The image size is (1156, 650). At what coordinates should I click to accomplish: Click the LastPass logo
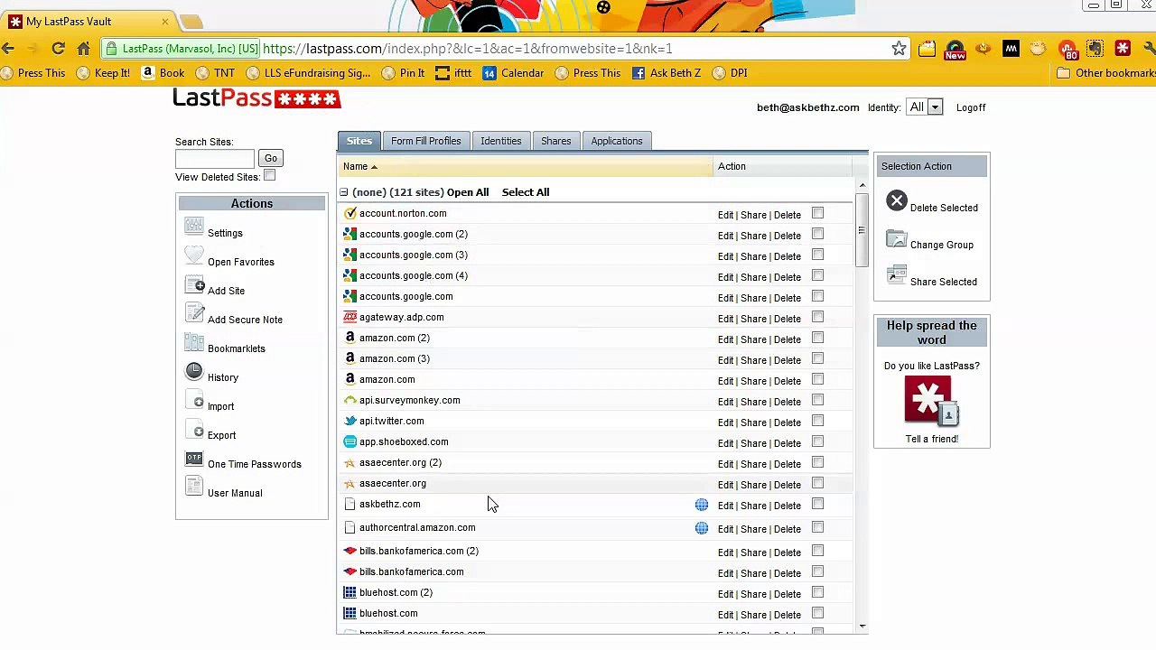tap(256, 98)
